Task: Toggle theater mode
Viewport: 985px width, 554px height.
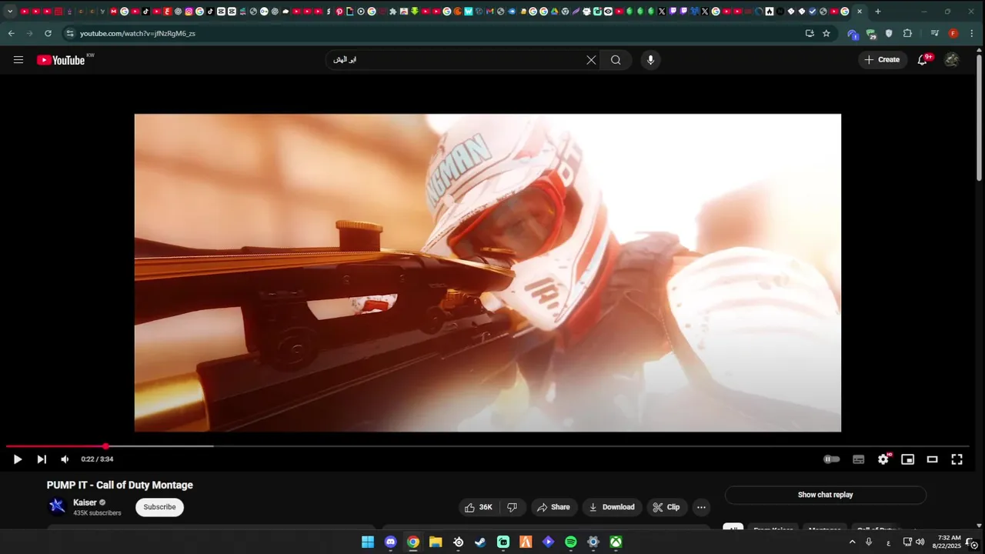Action: point(932,459)
